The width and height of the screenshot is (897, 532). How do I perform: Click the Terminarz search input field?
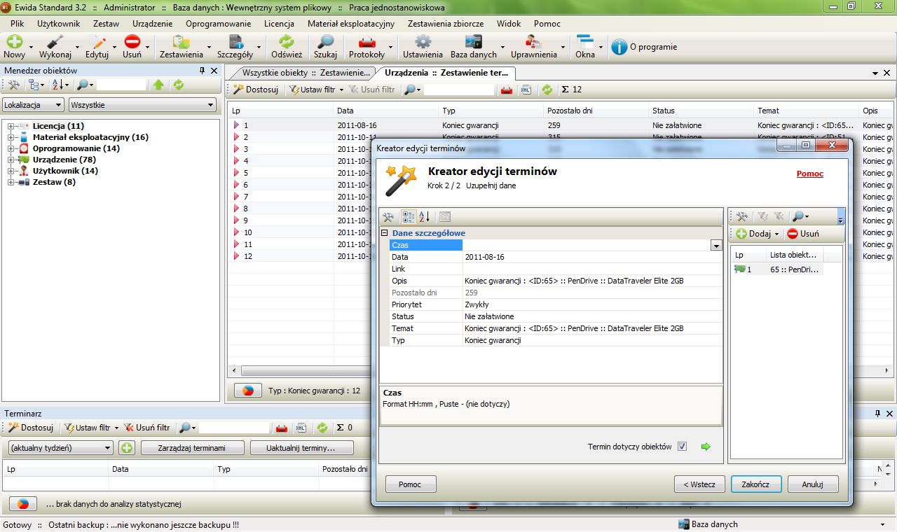234,428
